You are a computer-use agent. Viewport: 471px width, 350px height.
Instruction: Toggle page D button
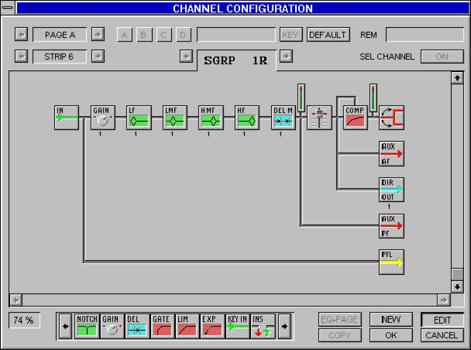click(183, 35)
